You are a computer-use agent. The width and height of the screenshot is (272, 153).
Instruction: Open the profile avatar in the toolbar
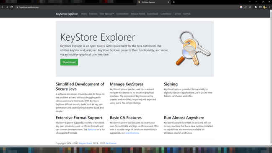click(265, 7)
